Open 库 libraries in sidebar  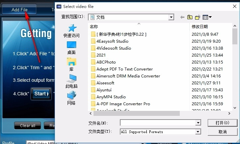tap(72, 65)
